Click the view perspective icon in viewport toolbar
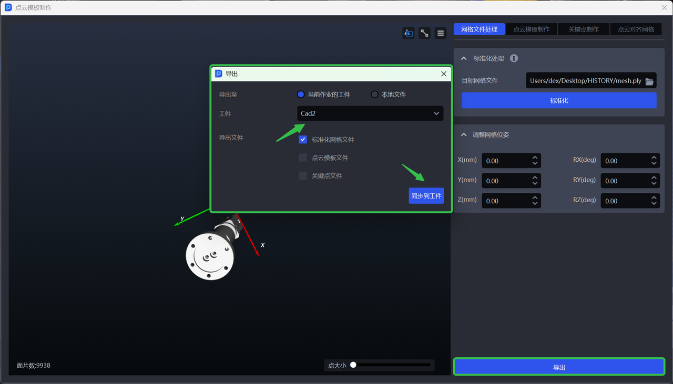This screenshot has width=673, height=384. (409, 33)
